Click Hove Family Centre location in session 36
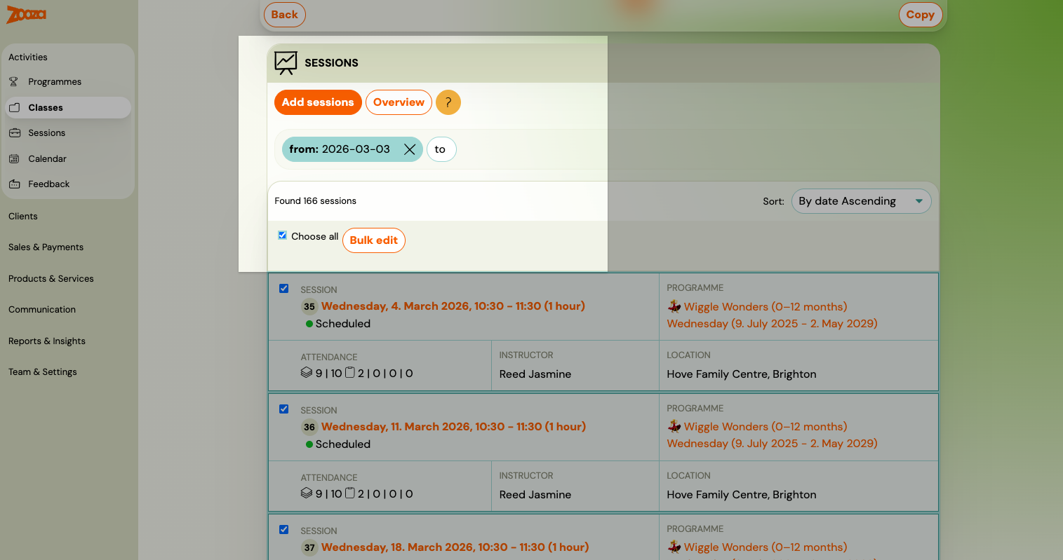This screenshot has width=1063, height=560. [x=742, y=495]
